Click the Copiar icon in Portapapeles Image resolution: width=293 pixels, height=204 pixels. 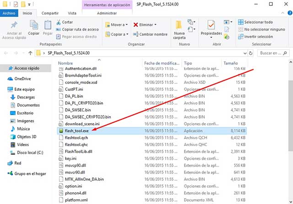(x=34, y=25)
